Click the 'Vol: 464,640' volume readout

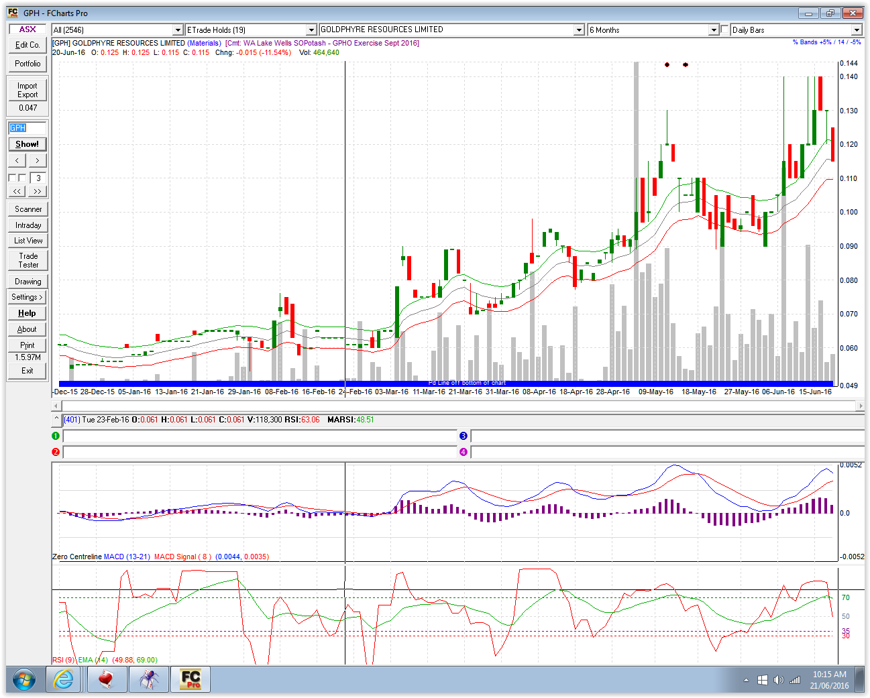(x=319, y=52)
